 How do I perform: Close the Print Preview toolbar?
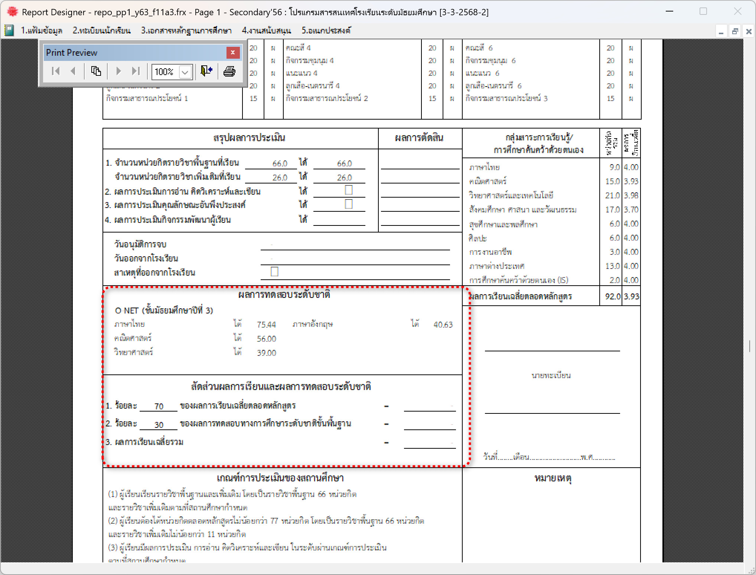click(232, 52)
